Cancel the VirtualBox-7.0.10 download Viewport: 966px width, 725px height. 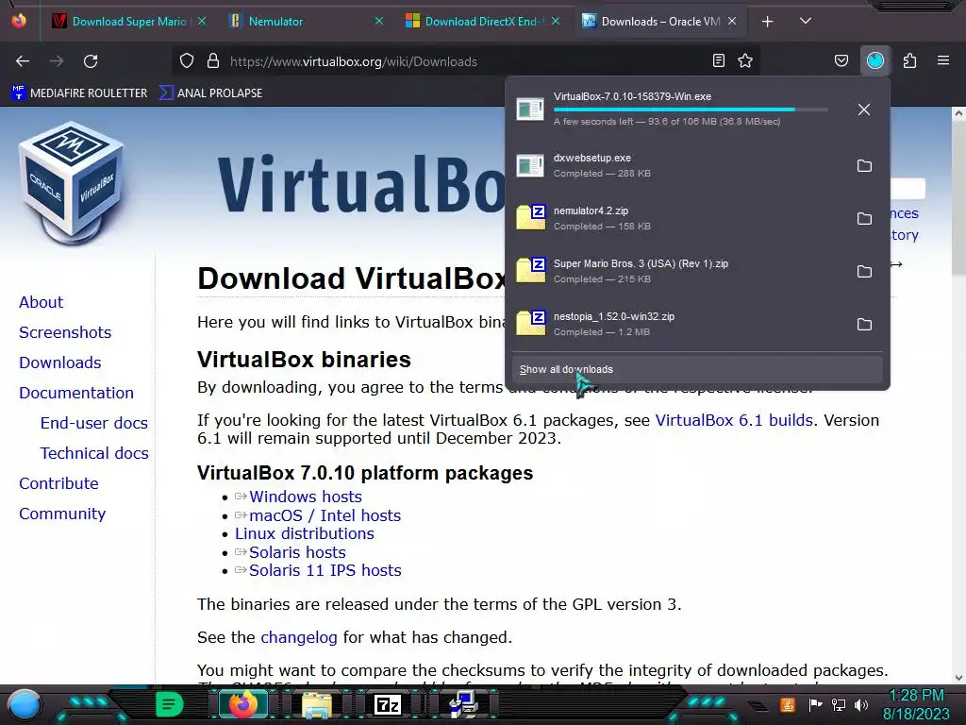[864, 110]
